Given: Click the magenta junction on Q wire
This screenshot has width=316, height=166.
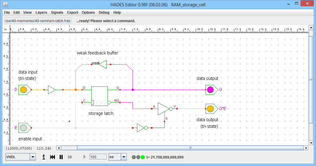Looking at the screenshot, I should coord(133,90).
